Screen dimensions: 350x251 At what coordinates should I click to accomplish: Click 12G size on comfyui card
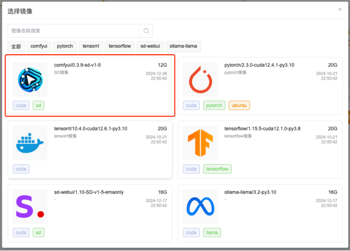(x=162, y=65)
